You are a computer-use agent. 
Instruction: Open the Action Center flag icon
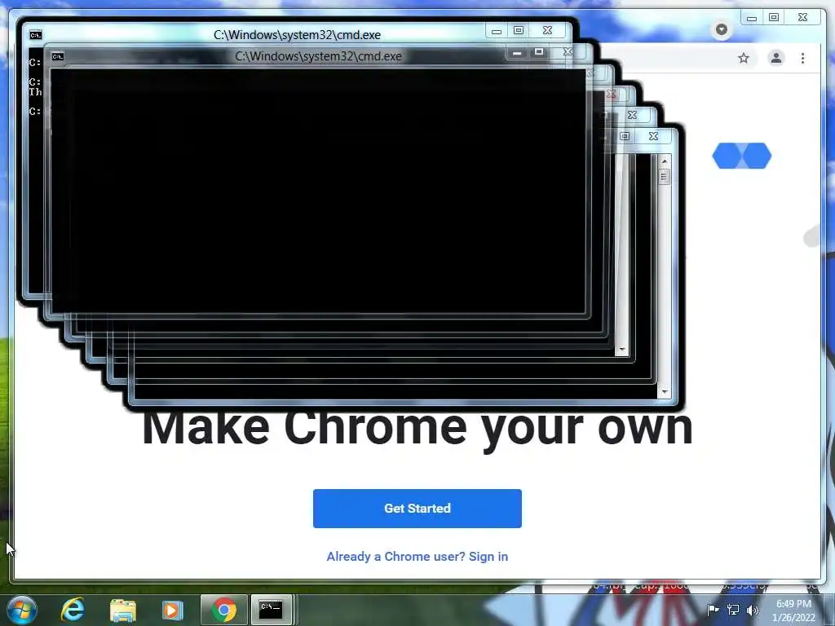tap(713, 610)
